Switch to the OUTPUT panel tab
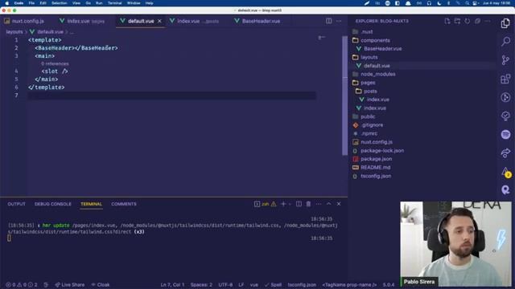515x289 pixels. (16, 204)
